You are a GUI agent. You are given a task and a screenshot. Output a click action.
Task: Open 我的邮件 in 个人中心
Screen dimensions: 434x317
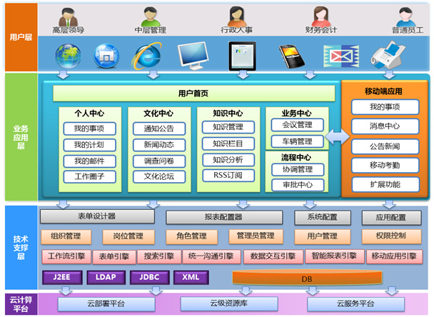tap(89, 161)
